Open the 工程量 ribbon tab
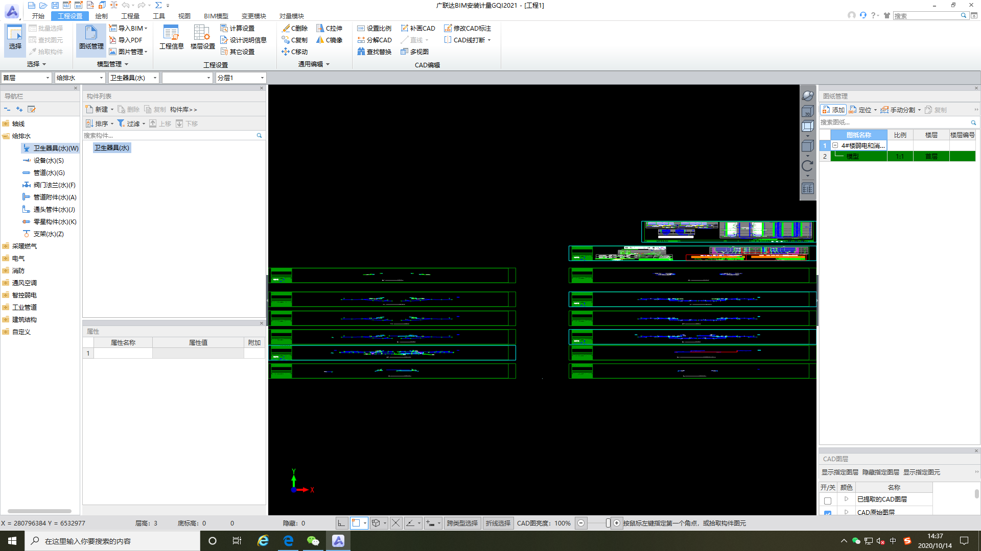Image resolution: width=981 pixels, height=551 pixels. click(x=130, y=16)
